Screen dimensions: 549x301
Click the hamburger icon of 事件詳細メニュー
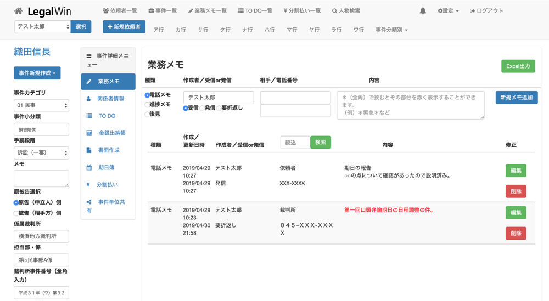tap(89, 56)
